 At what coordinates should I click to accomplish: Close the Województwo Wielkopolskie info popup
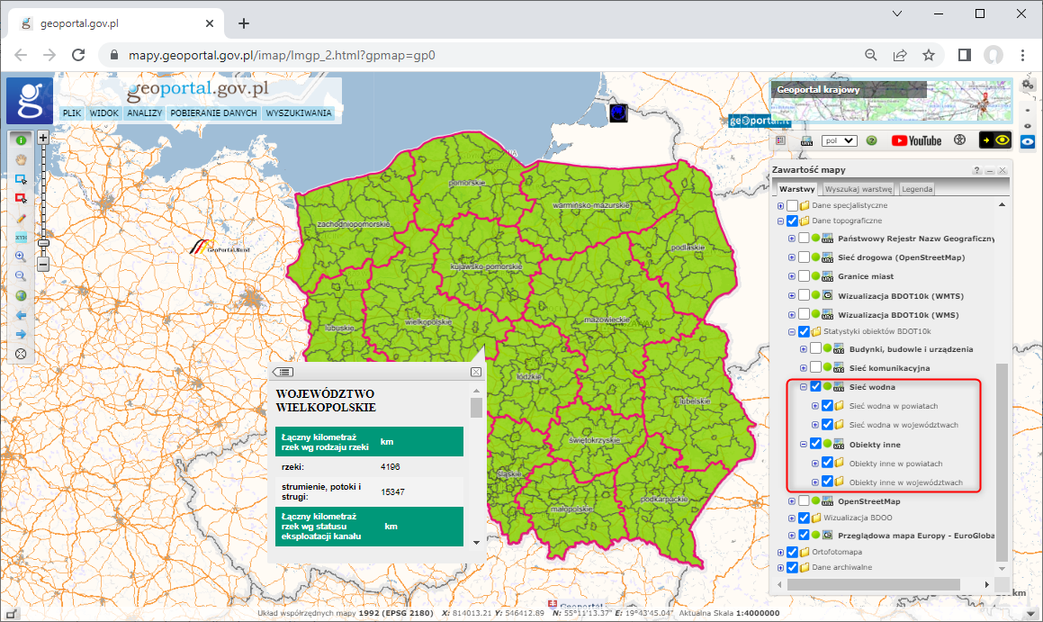[476, 372]
